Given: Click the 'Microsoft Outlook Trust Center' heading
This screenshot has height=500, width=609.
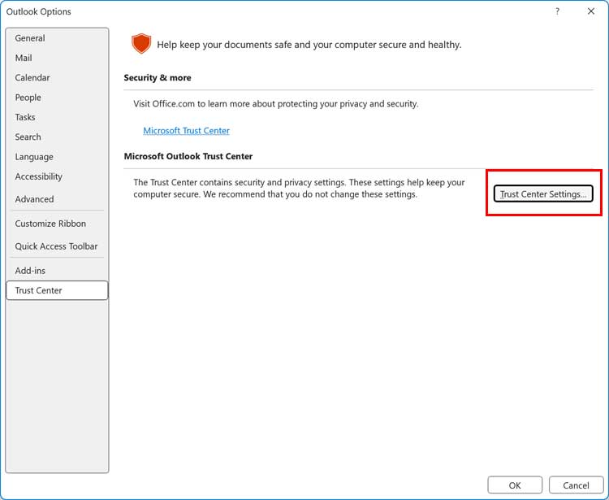Looking at the screenshot, I should click(188, 156).
